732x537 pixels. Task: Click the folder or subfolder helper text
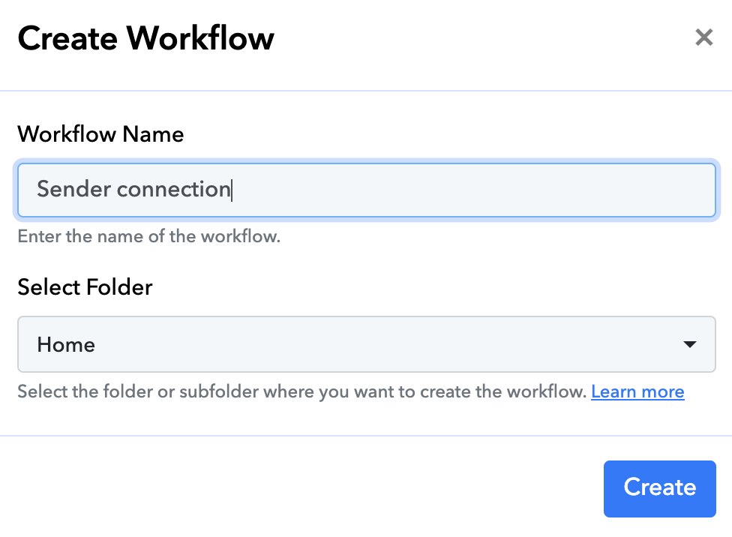coord(301,391)
